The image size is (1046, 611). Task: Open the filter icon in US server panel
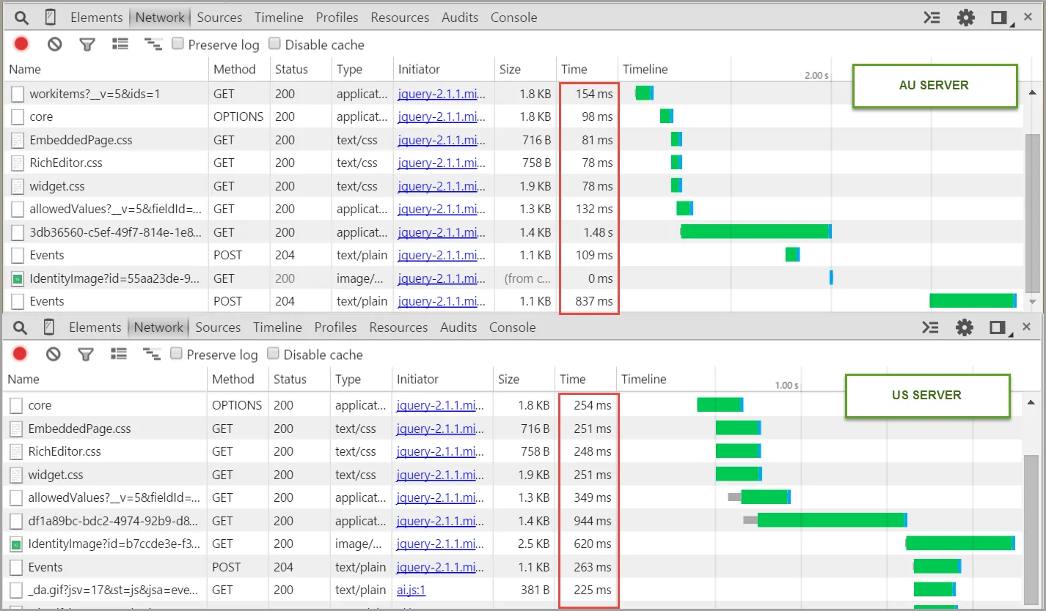(x=86, y=355)
